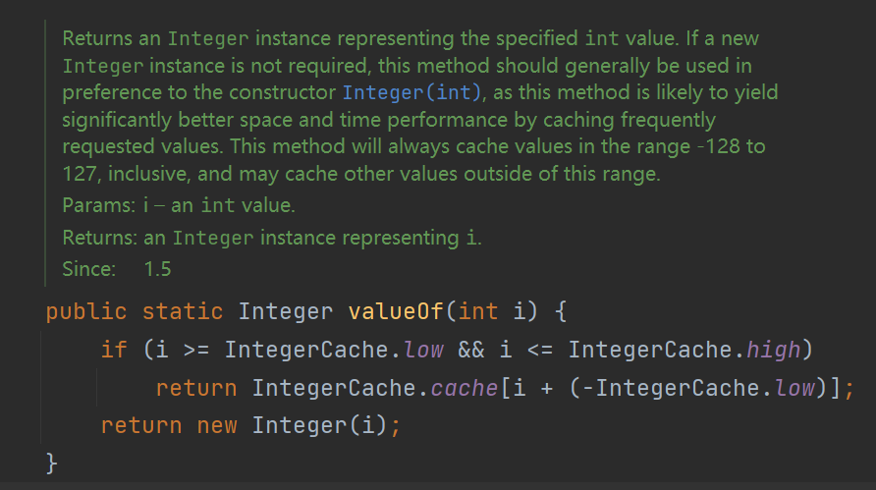Click the static keyword

click(183, 312)
